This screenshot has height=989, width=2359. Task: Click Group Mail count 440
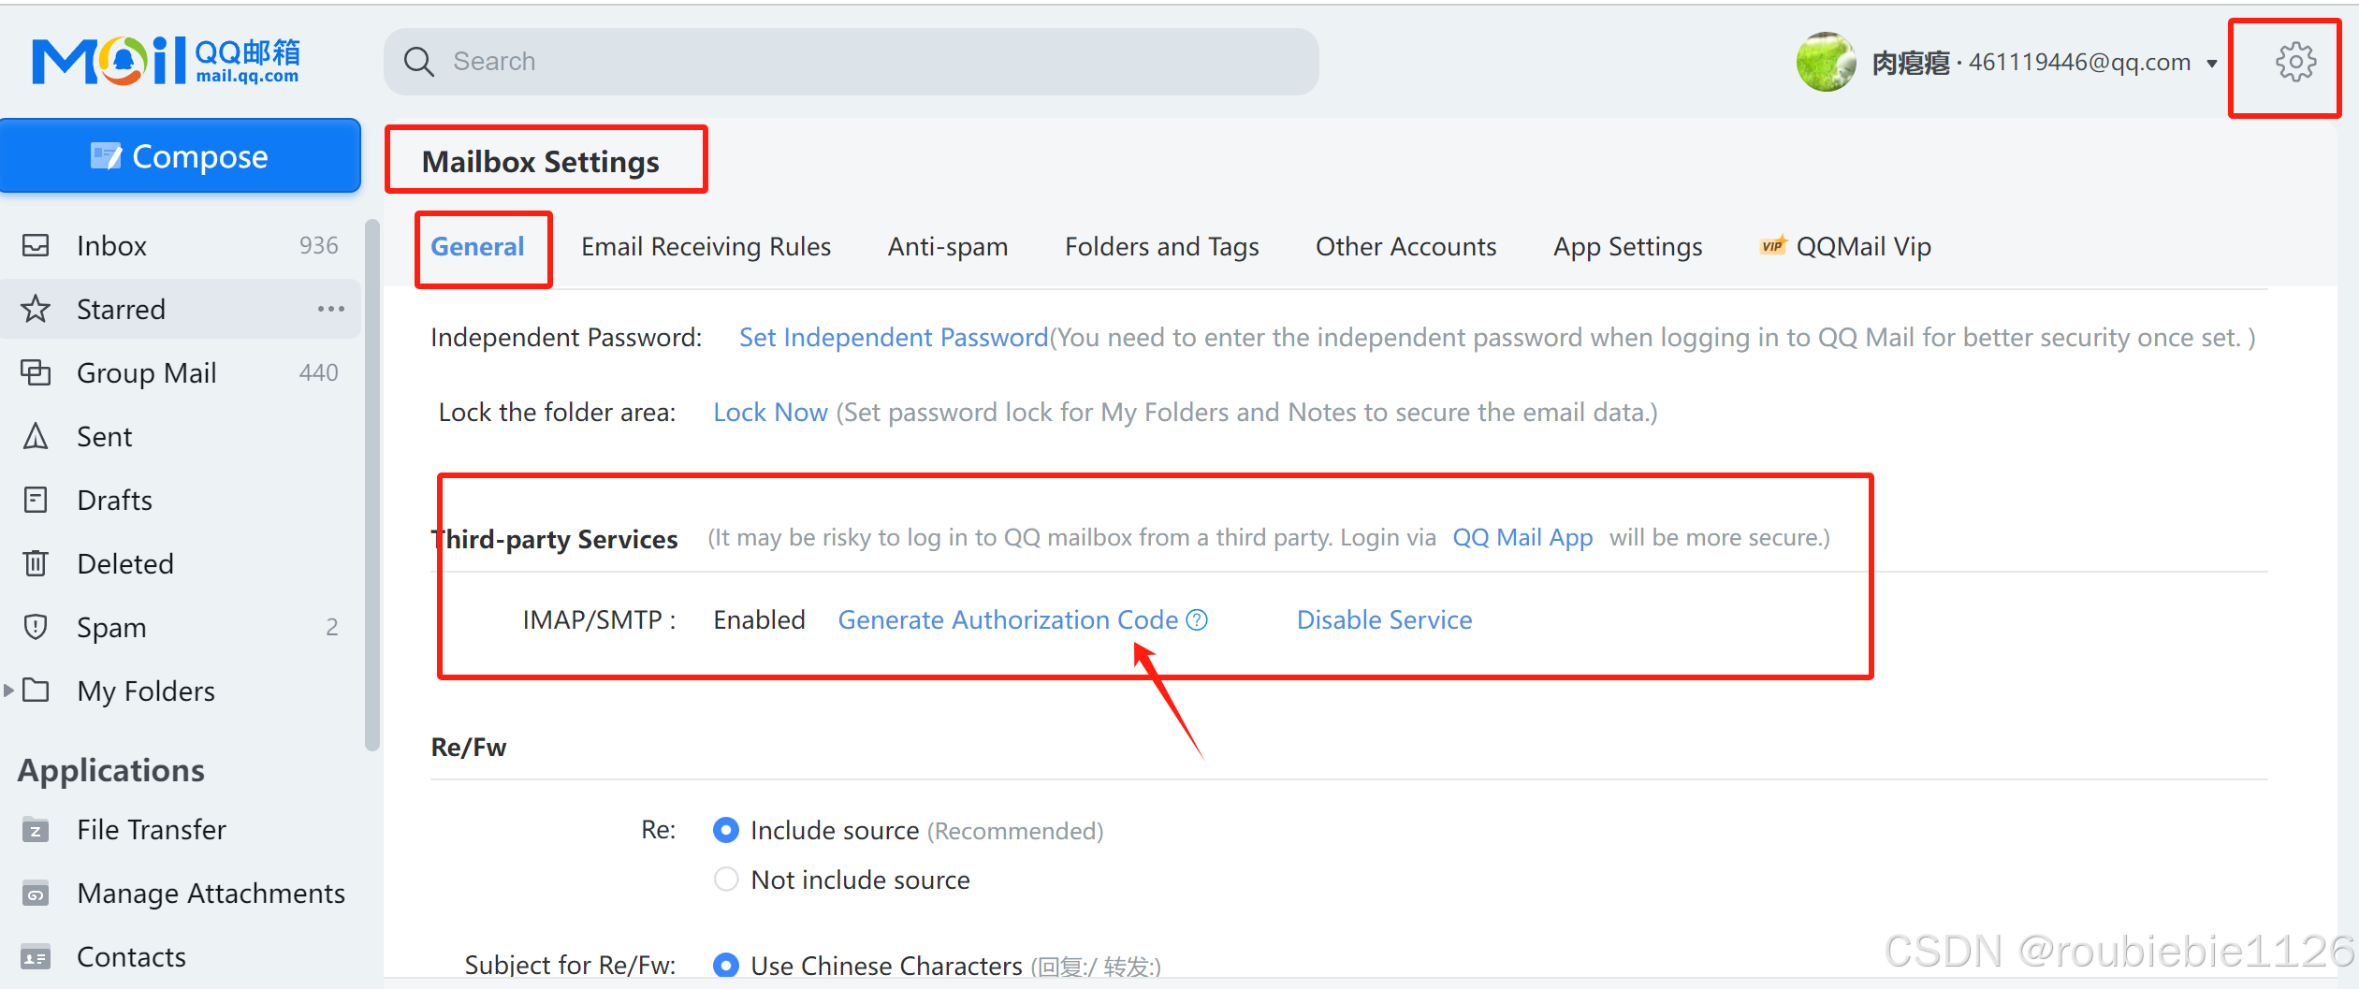(x=318, y=372)
